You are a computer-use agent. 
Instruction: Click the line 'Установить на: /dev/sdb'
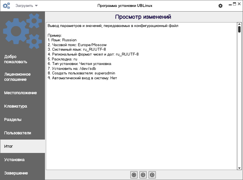[x=72, y=69]
